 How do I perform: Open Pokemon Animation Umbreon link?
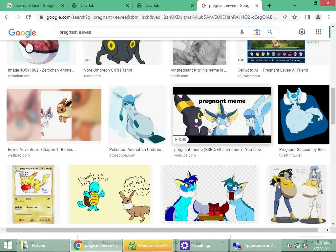click(x=136, y=150)
